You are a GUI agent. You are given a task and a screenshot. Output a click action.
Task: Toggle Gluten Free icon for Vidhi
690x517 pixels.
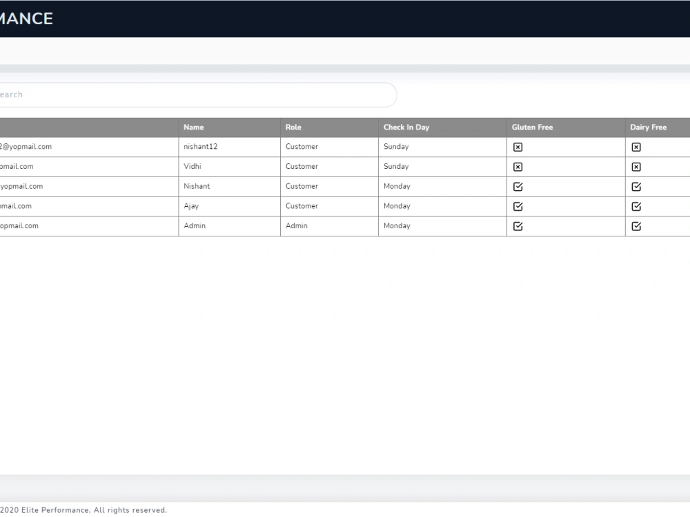pyautogui.click(x=517, y=167)
